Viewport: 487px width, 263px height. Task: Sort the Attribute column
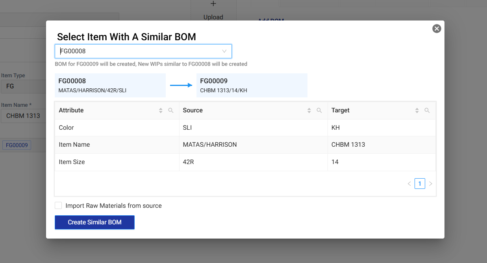[161, 111]
